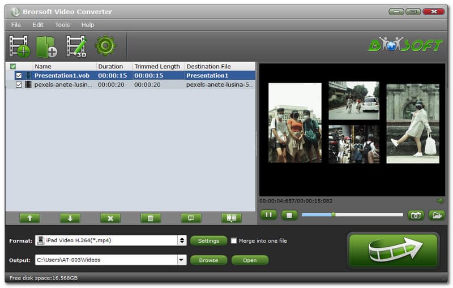Expand the Format dropdown list

tap(182, 240)
